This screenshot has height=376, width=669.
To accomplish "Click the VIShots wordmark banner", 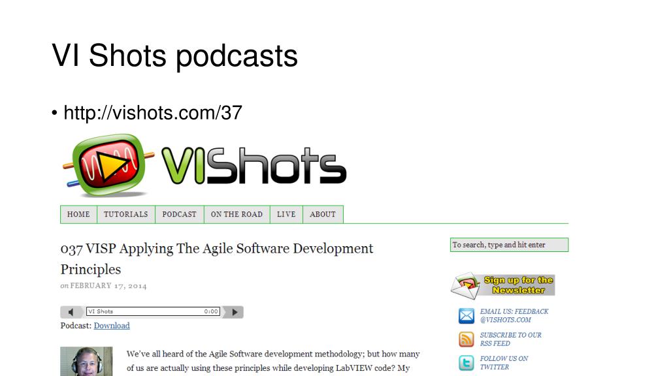I will [x=254, y=166].
